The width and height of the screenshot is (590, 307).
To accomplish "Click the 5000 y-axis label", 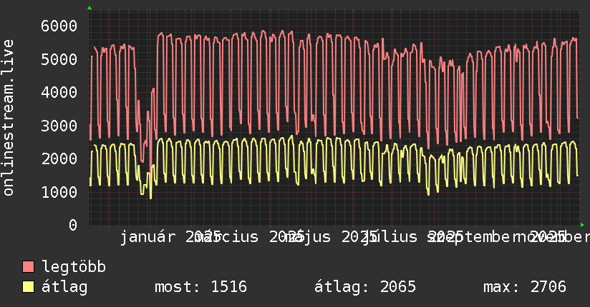I will (59, 59).
